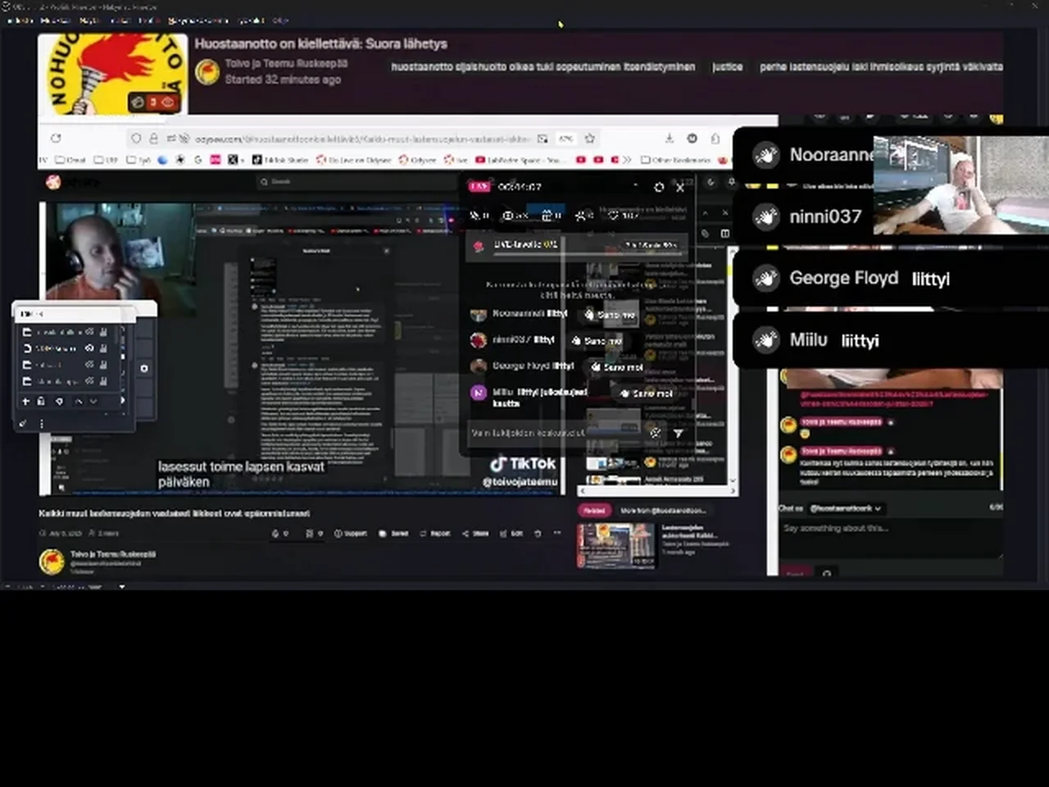Toggle lock on the third source row
Viewport: 1049px width, 787px height.
point(104,365)
